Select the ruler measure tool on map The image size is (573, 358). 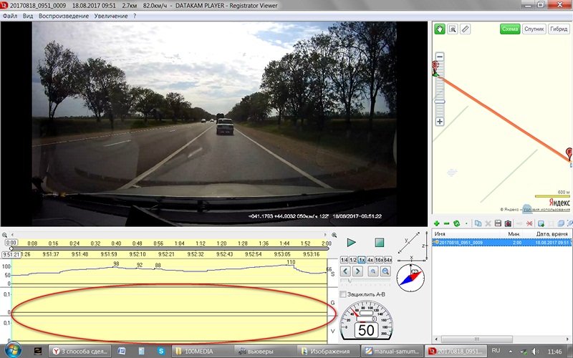click(466, 29)
